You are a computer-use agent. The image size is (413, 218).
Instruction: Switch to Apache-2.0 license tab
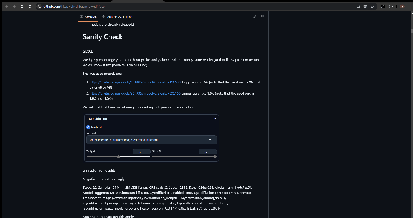(117, 16)
